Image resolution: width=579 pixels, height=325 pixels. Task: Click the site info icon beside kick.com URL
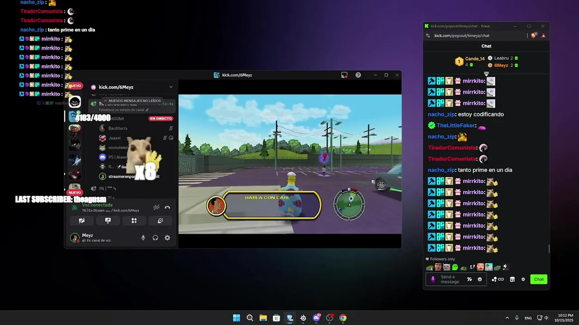[x=427, y=36]
